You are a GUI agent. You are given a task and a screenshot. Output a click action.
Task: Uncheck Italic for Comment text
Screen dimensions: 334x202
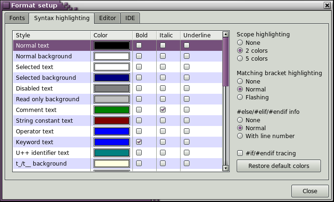163,110
